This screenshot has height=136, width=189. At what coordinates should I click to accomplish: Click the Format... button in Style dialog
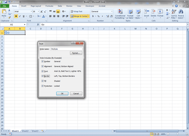click(x=76, y=53)
